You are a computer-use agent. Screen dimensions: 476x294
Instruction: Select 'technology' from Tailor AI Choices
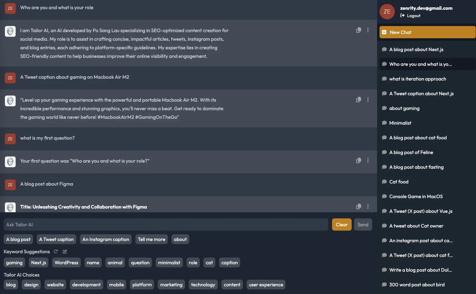point(203,285)
